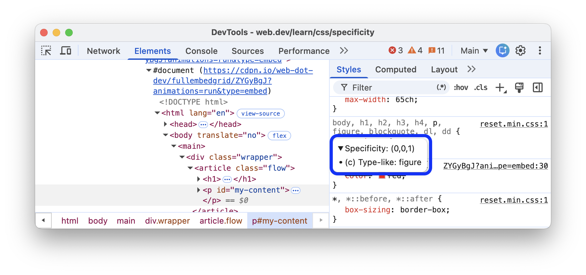Screen dimensions: 586x275
Task: Select article.flow in the breadcrumb
Action: 221,221
